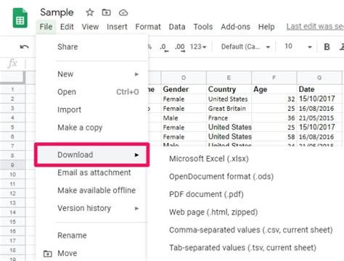Click the France cell

point(229,118)
